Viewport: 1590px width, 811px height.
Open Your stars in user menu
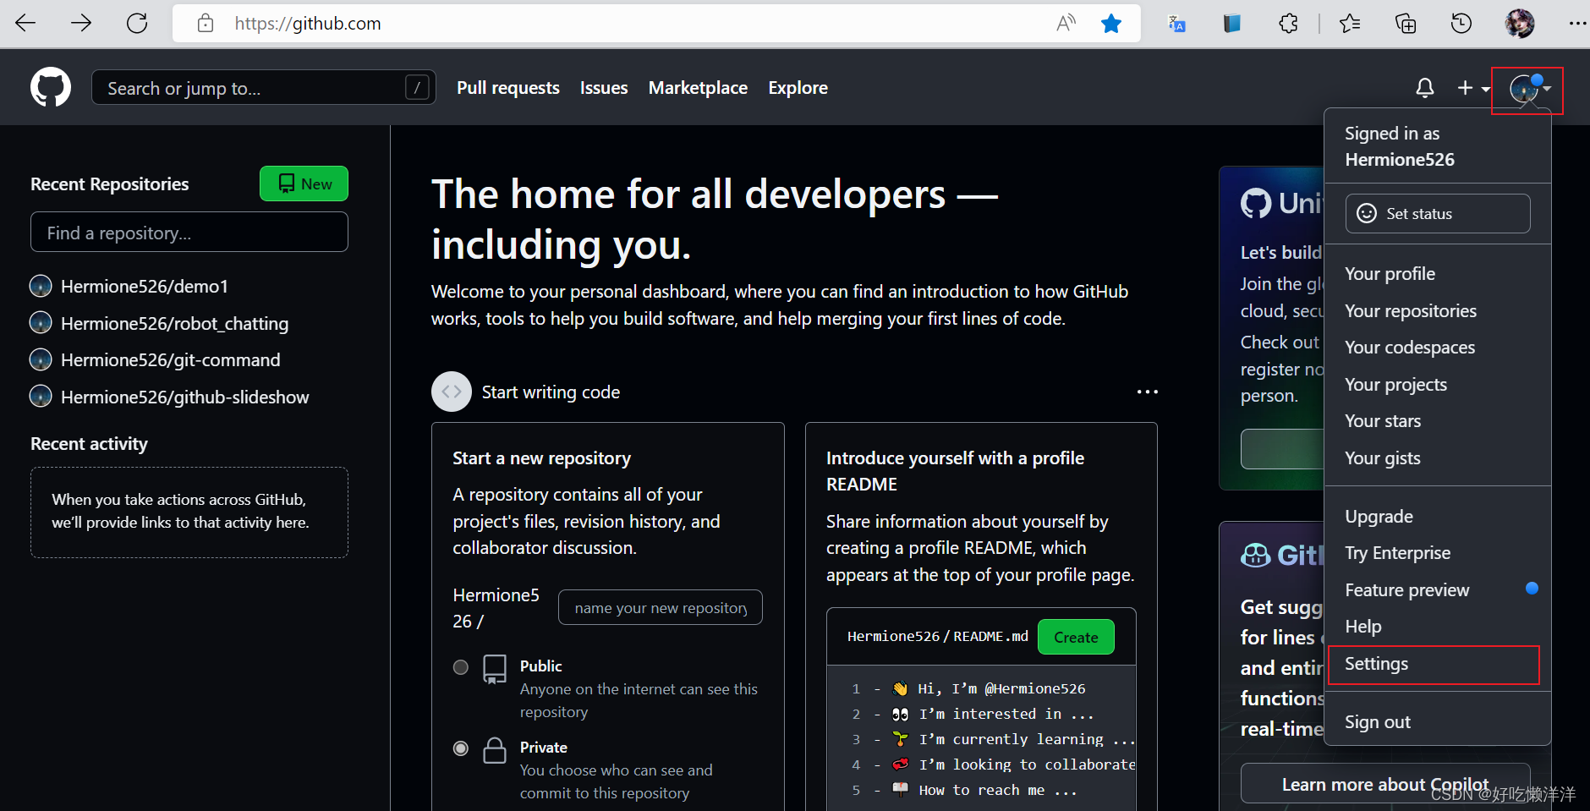coord(1383,421)
